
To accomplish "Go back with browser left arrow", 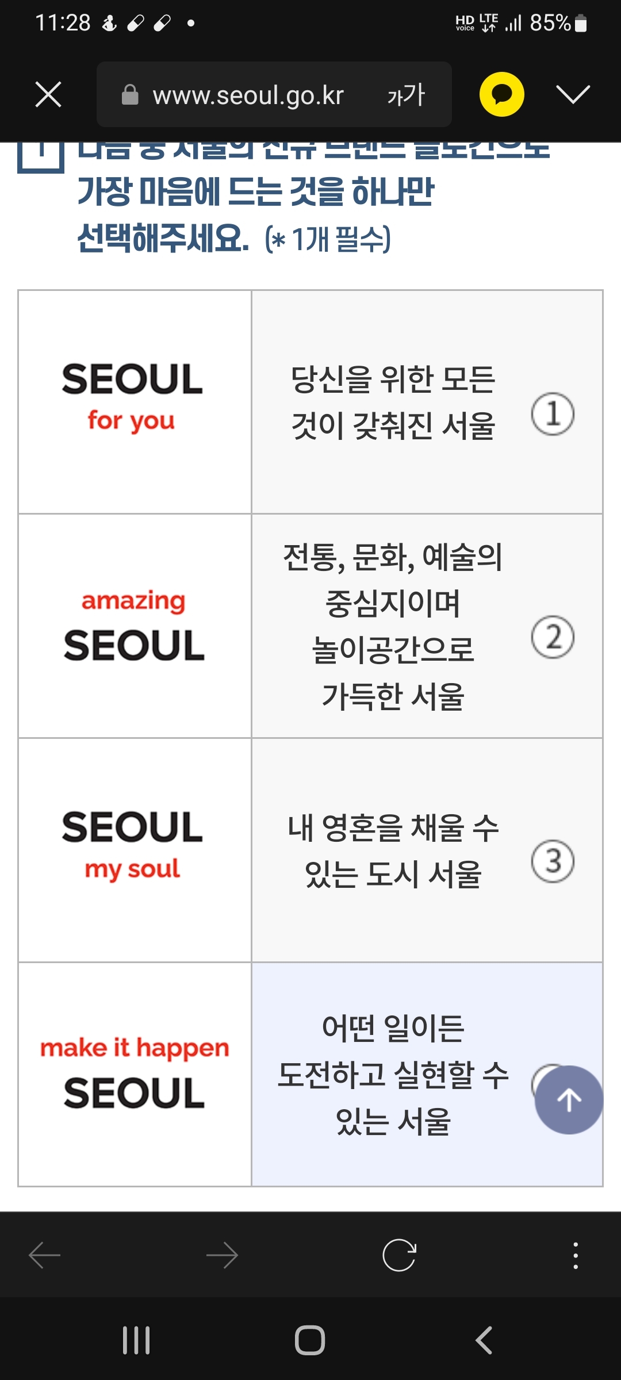I will pos(45,1255).
